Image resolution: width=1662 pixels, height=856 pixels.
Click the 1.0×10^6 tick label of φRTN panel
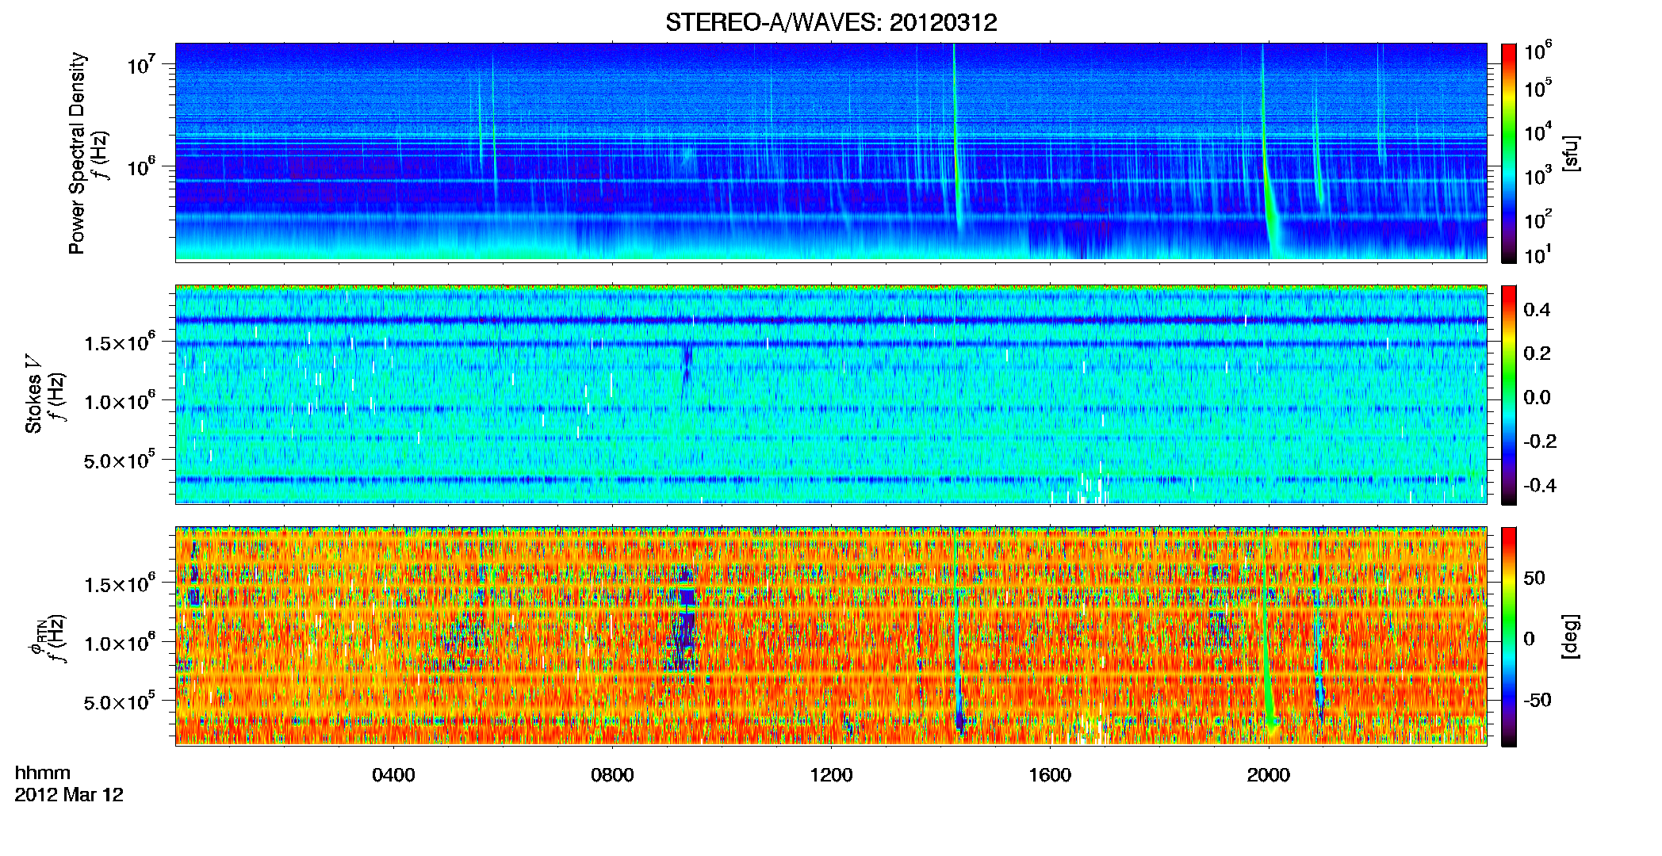[120, 642]
